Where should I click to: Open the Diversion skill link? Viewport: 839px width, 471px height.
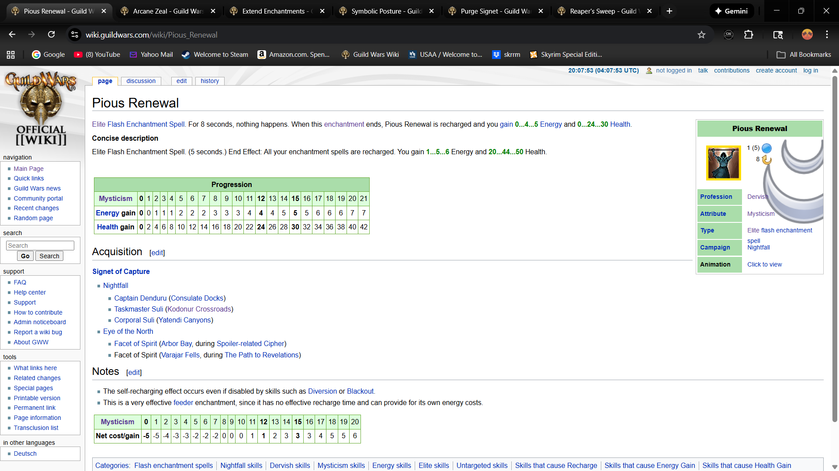322,391
